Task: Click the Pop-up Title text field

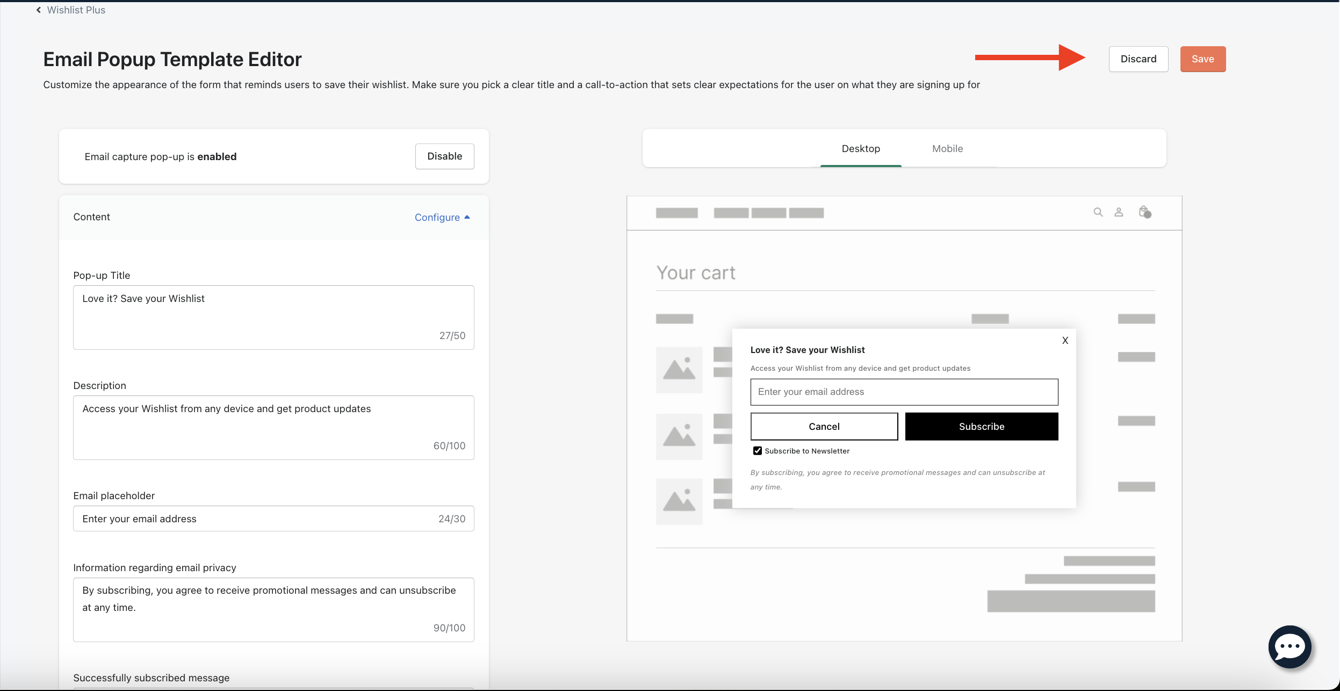Action: click(x=273, y=317)
